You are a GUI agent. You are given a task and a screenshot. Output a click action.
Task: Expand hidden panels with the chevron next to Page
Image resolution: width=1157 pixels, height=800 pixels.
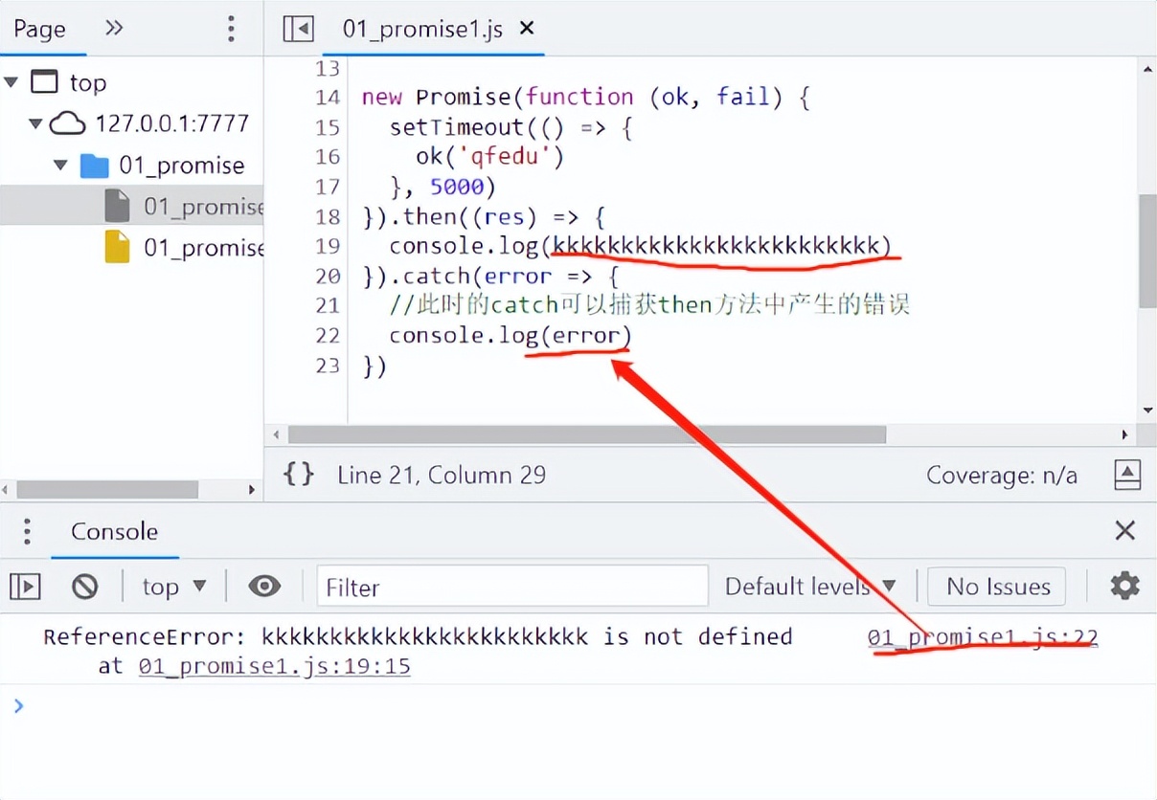point(113,29)
